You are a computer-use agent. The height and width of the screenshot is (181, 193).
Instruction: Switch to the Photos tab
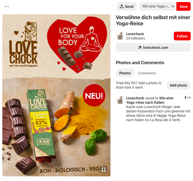click(x=125, y=73)
